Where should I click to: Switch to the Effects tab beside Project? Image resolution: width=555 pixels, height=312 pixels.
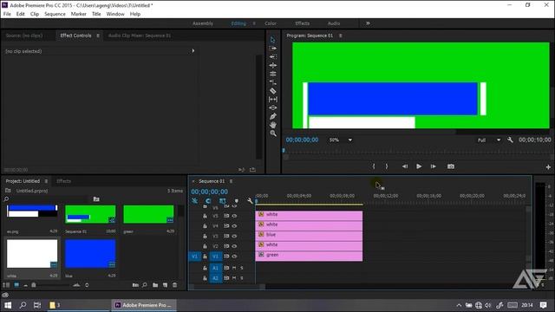(63, 181)
